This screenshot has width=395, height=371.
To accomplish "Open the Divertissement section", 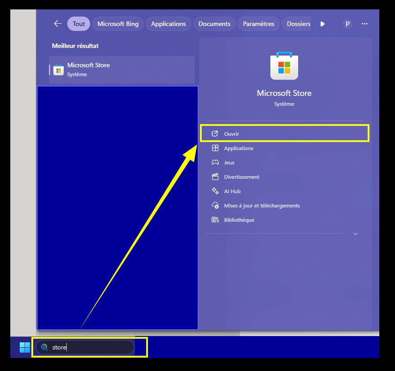I will coord(284,177).
